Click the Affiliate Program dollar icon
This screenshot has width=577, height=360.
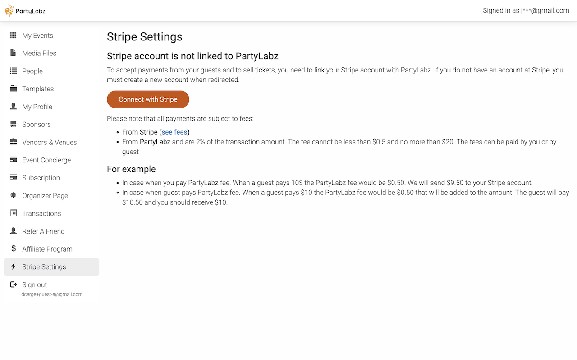[14, 248]
